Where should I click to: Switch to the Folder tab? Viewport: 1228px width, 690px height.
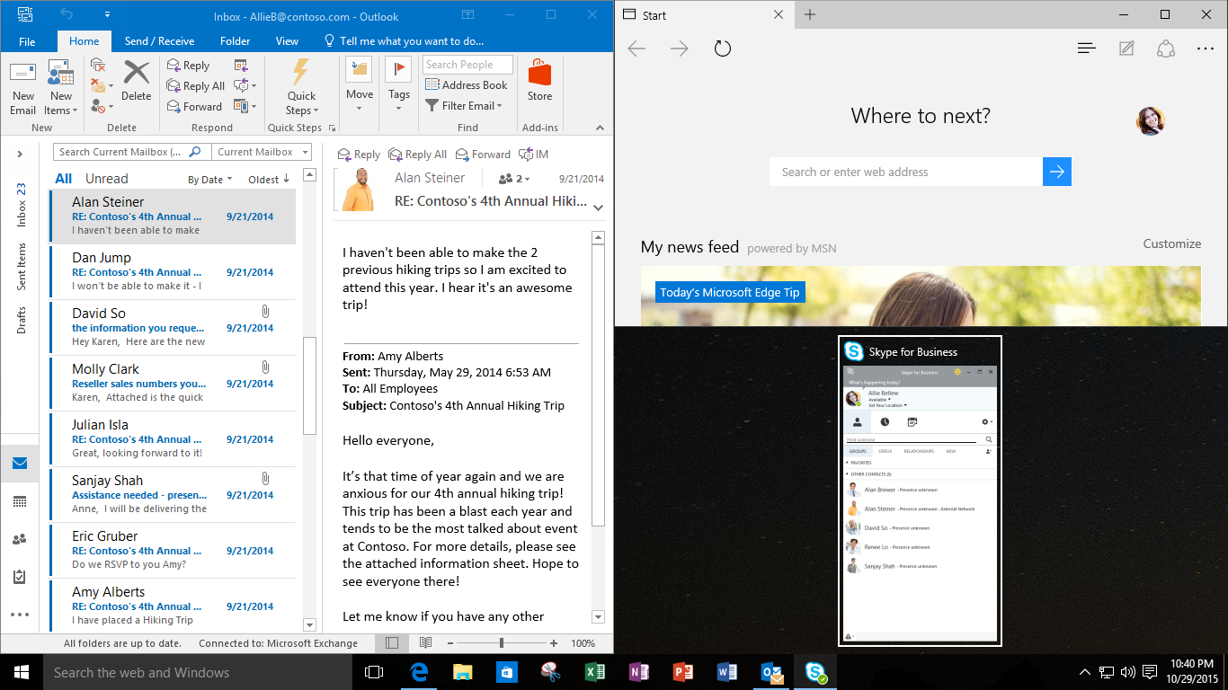click(236, 41)
